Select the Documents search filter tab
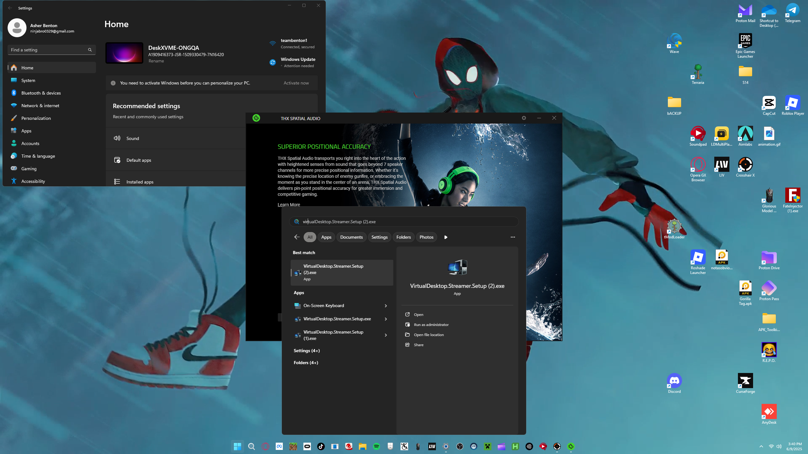Screen dimensions: 808x454 [x=351, y=237]
